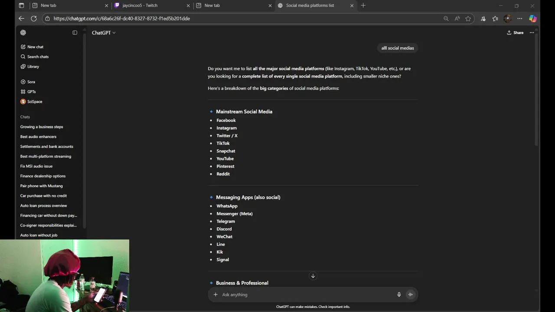
Task: Click the 'Messaging Apps (also social)' heading
Action: pyautogui.click(x=248, y=197)
